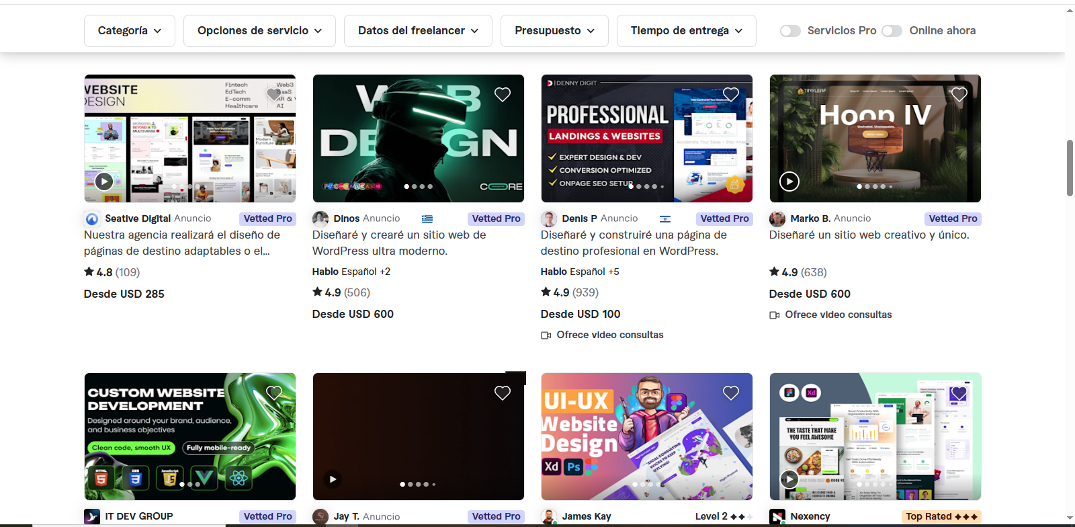Image resolution: width=1075 pixels, height=527 pixels.
Task: Open the Seative Digital website design thumbnail
Action: click(190, 138)
